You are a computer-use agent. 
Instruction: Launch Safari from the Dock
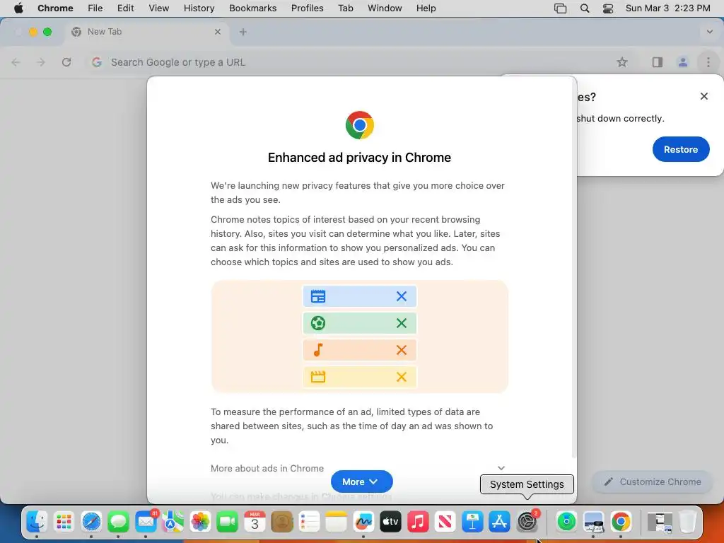tap(91, 522)
